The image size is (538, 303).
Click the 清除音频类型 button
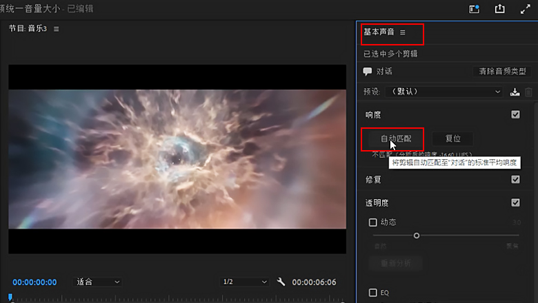[502, 71]
